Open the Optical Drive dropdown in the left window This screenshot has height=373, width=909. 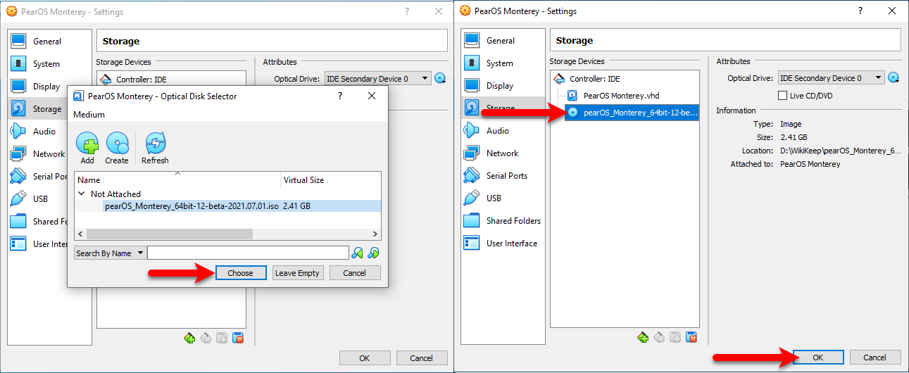(x=377, y=79)
